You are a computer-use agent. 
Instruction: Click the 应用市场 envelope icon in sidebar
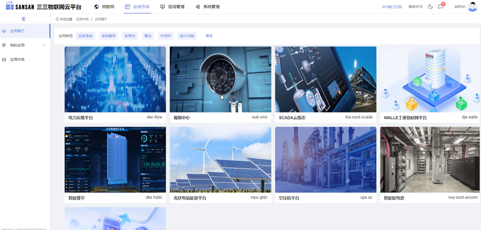click(x=4, y=60)
